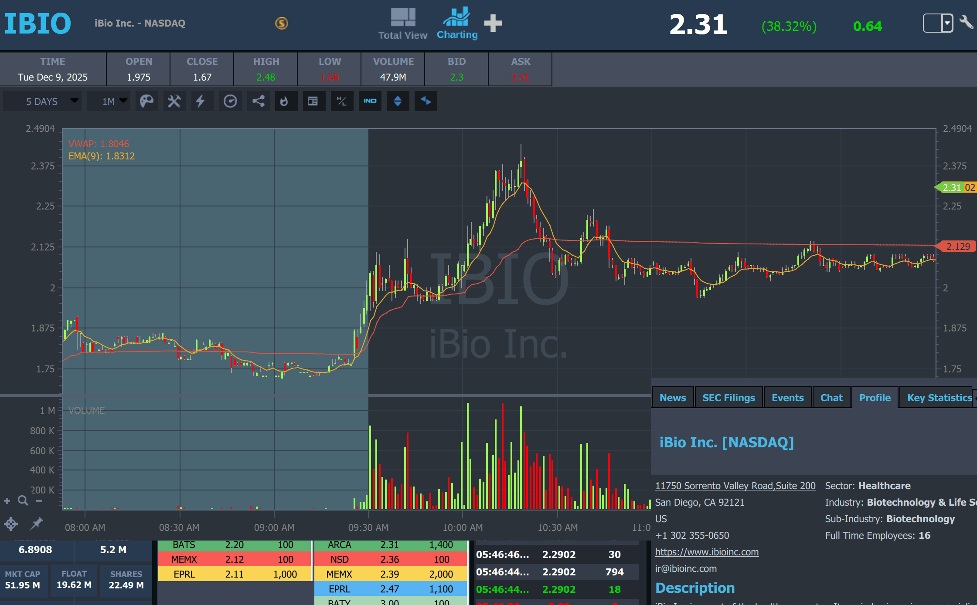Viewport: 977px width, 605px height.
Task: Open the 5 DAYS range dropdown
Action: click(x=42, y=101)
